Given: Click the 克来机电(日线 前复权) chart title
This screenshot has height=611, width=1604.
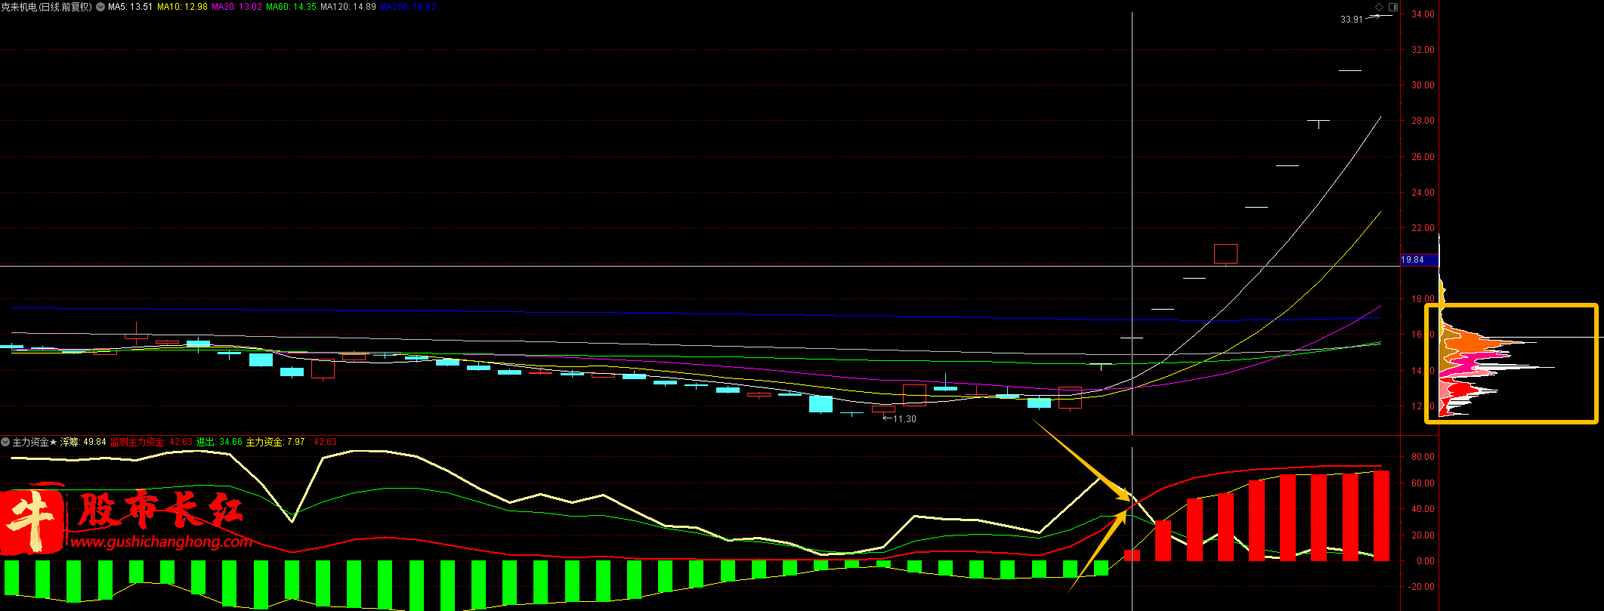Looking at the screenshot, I should (x=47, y=7).
